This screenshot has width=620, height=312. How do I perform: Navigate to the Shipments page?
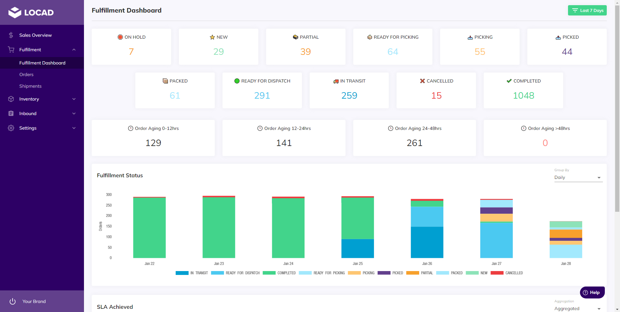point(30,86)
